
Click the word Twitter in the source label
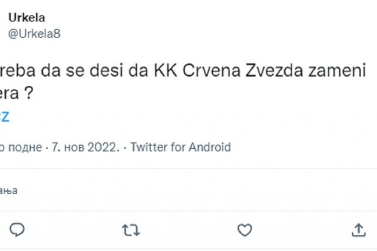(149, 147)
